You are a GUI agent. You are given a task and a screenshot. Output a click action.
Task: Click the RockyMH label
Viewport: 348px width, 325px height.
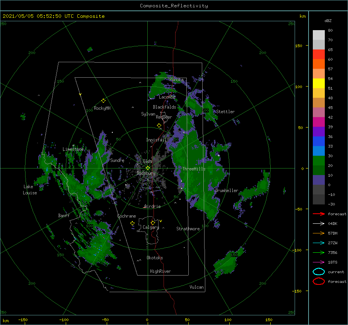(102, 108)
